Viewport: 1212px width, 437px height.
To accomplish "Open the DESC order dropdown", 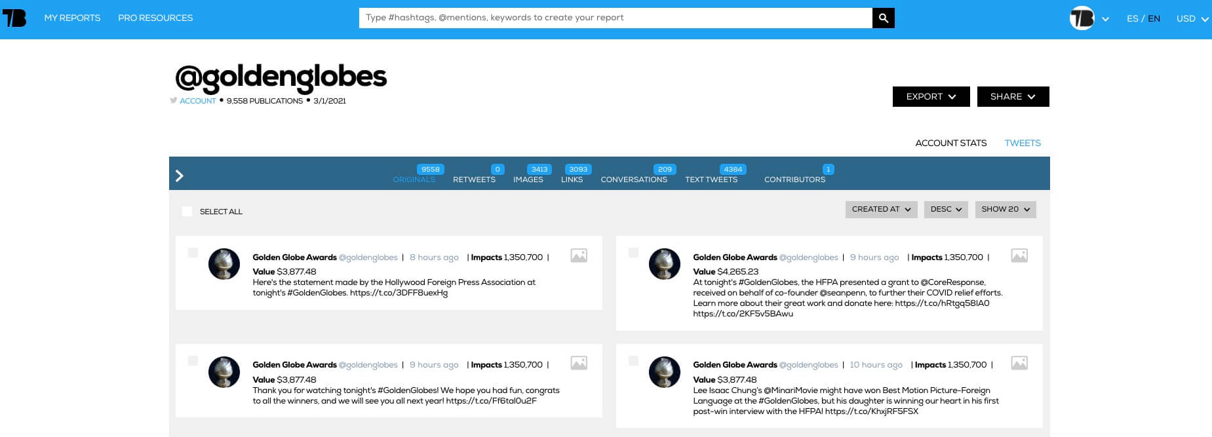I will click(945, 210).
